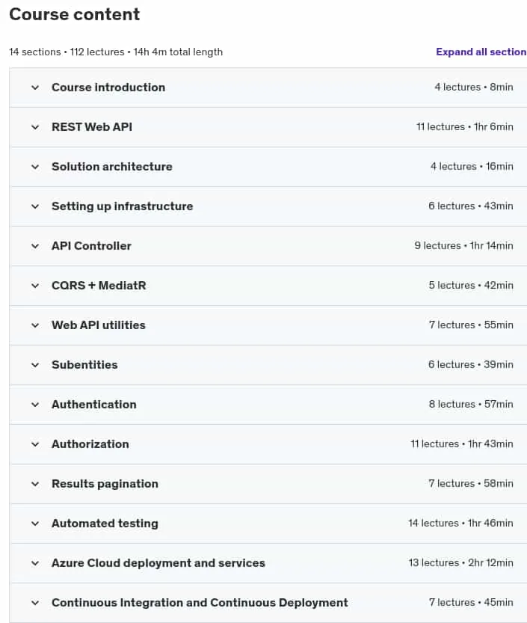Click the '14 lectures • 1hr 46min' summary
This screenshot has height=623, width=527.
[460, 524]
